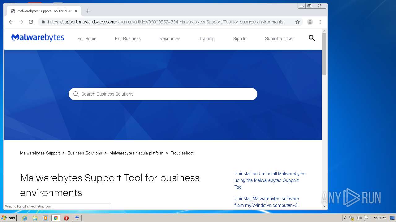Click Submit a ticket
Screen dimensions: 396x222
pyautogui.click(x=279, y=39)
